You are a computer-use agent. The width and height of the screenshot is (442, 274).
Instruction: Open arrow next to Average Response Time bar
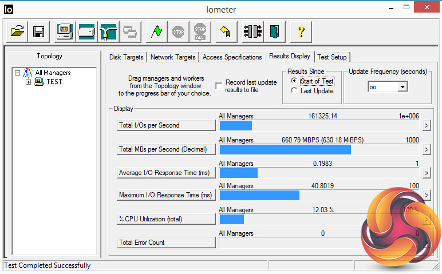[x=426, y=173]
